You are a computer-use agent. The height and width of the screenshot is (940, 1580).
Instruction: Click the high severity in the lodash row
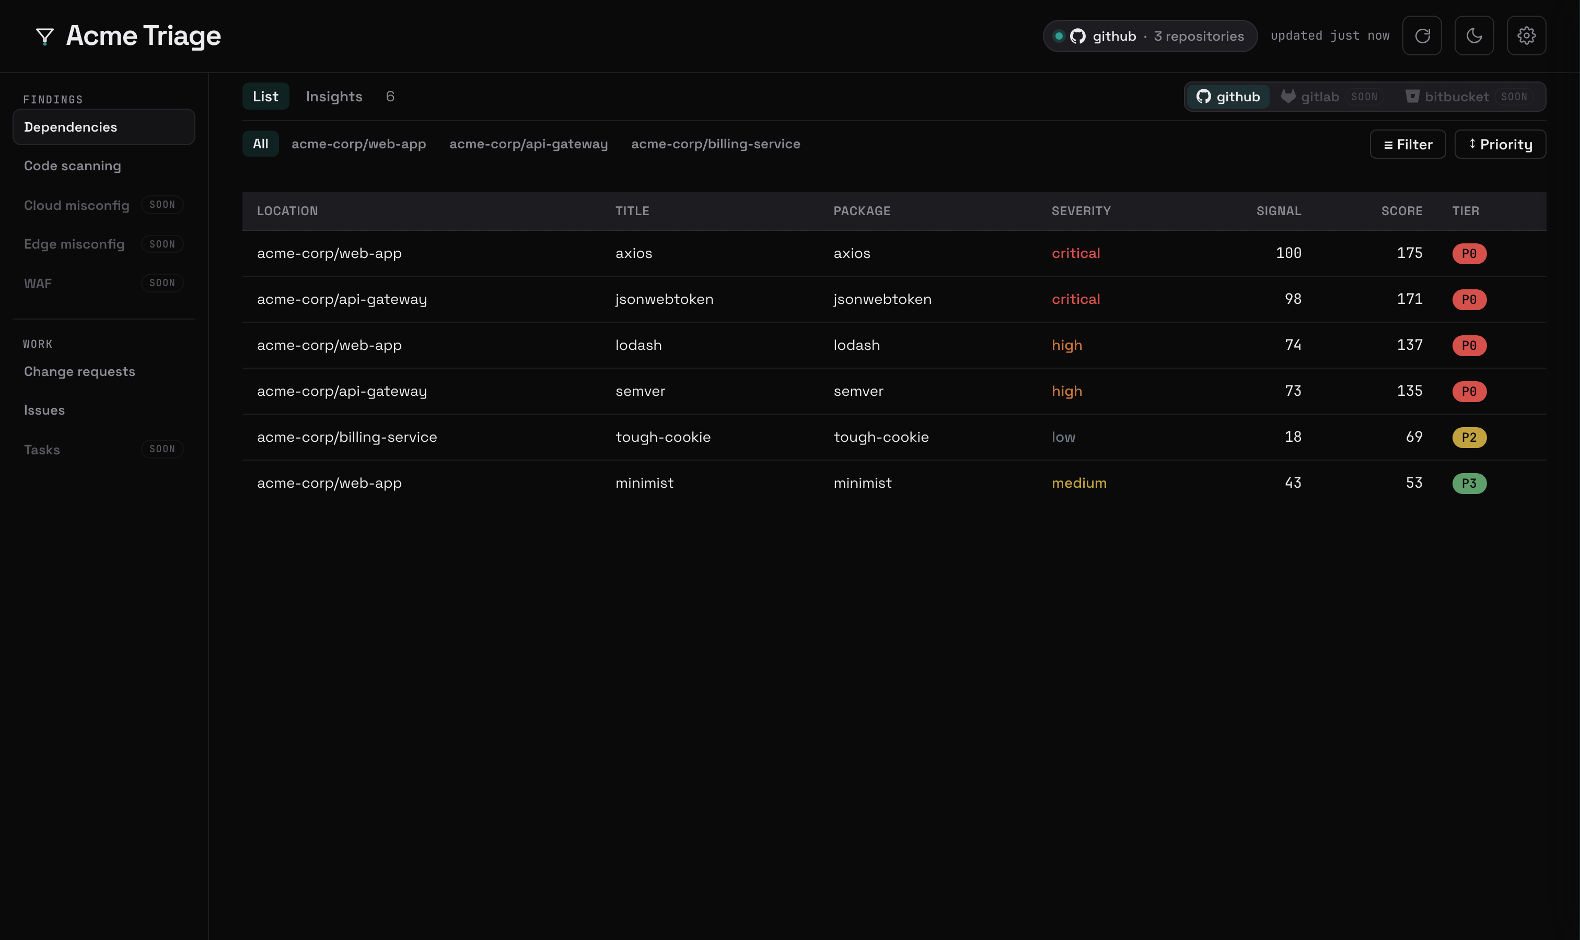(x=1066, y=345)
